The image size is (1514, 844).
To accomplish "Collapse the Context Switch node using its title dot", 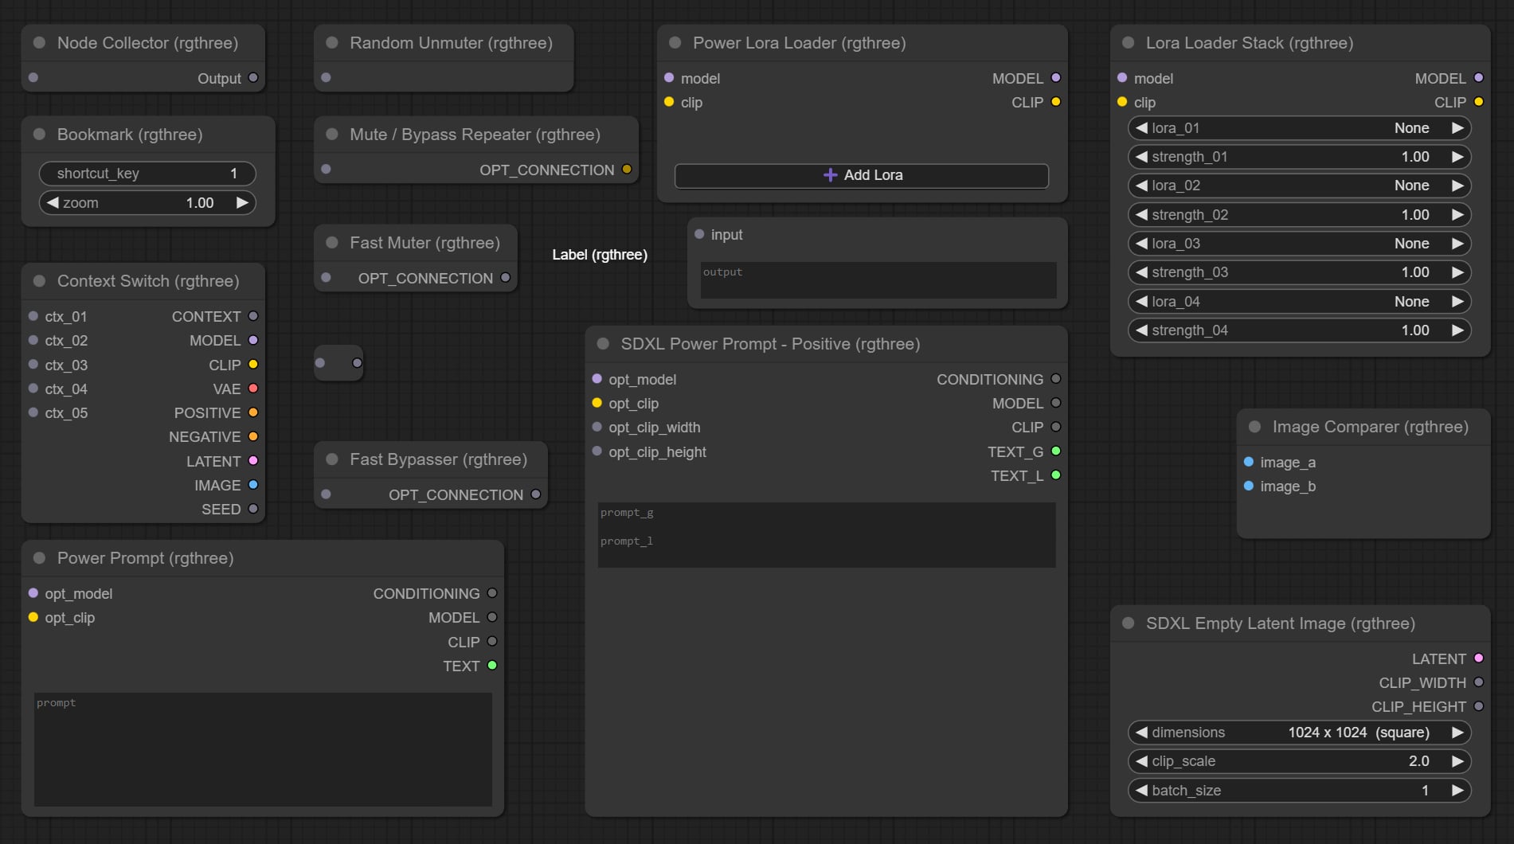I will pyautogui.click(x=39, y=281).
